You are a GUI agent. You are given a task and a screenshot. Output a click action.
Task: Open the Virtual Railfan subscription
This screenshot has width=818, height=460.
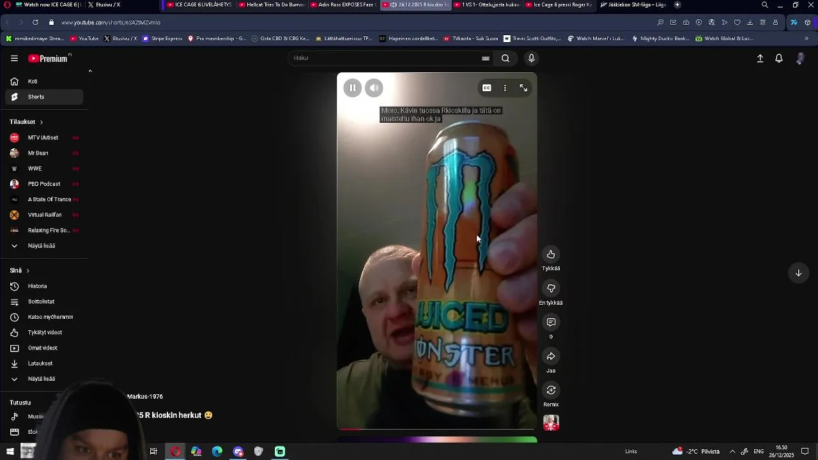pos(44,215)
